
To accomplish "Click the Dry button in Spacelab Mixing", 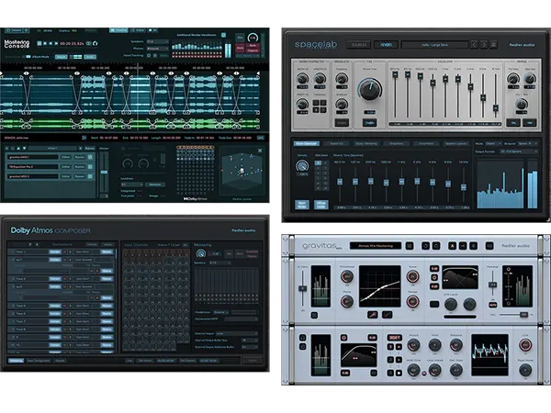I will (x=513, y=123).
